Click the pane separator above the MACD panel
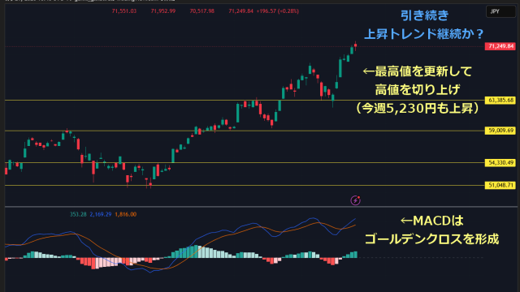 tap(262, 207)
